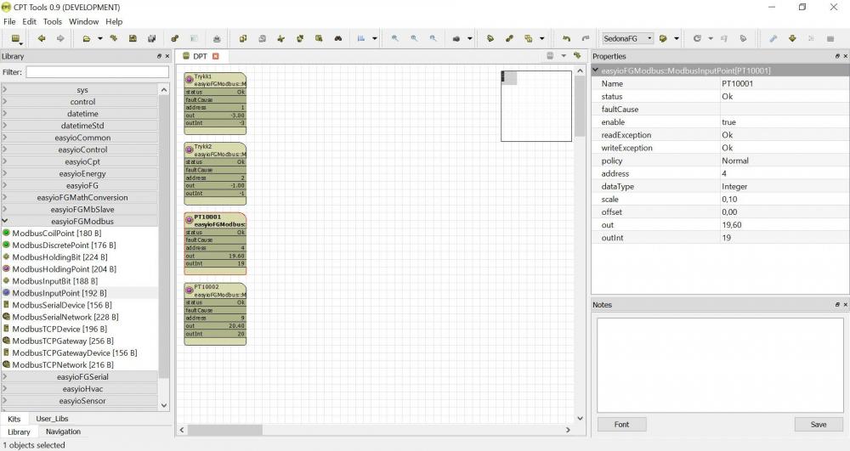This screenshot has height=451, width=850.
Task: Click the undo arrow toolbar icon
Action: coord(567,38)
